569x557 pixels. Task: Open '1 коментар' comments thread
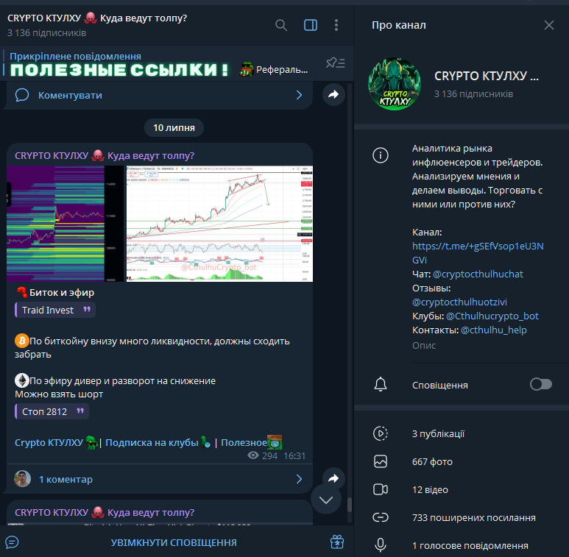pos(159,479)
